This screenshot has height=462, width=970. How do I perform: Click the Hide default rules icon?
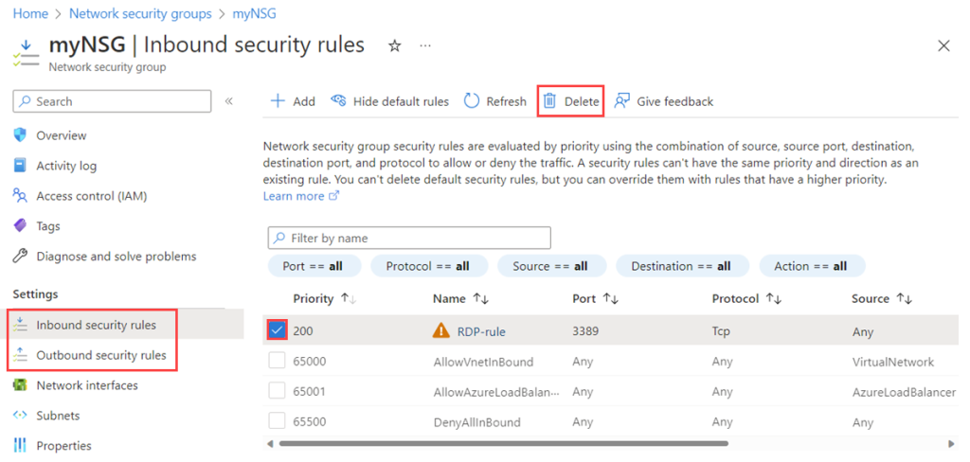[x=338, y=101]
